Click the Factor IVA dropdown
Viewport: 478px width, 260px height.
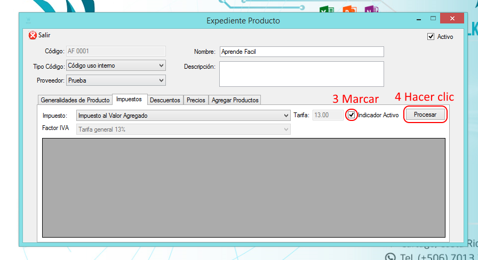183,129
